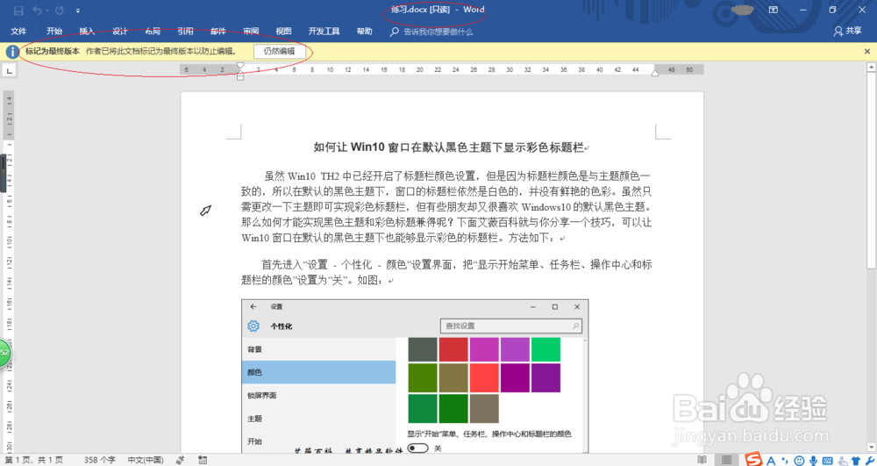
Task: Click the Save icon in quick access toolbar
Action: 18,11
